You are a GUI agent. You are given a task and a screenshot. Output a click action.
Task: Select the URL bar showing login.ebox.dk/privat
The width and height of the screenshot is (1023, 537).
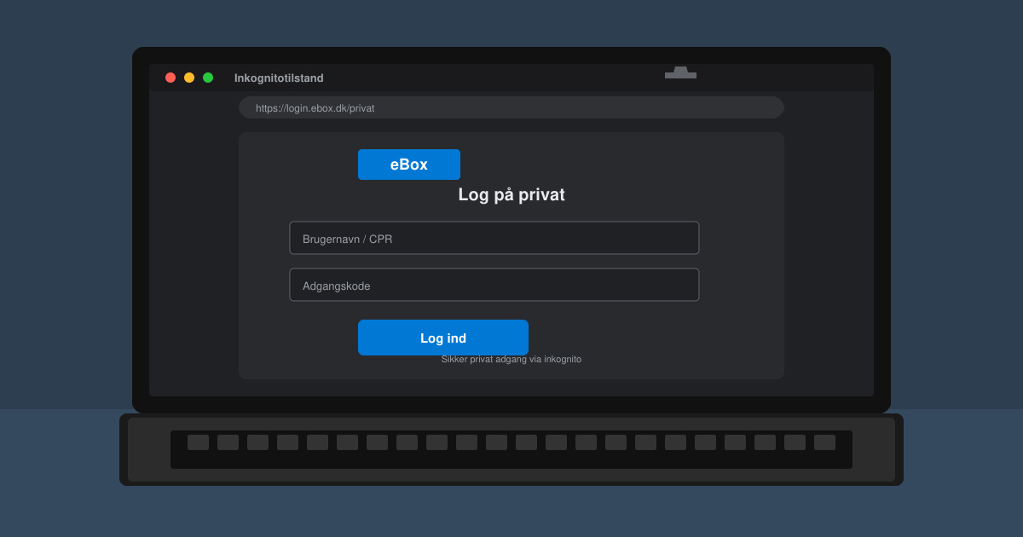[511, 107]
